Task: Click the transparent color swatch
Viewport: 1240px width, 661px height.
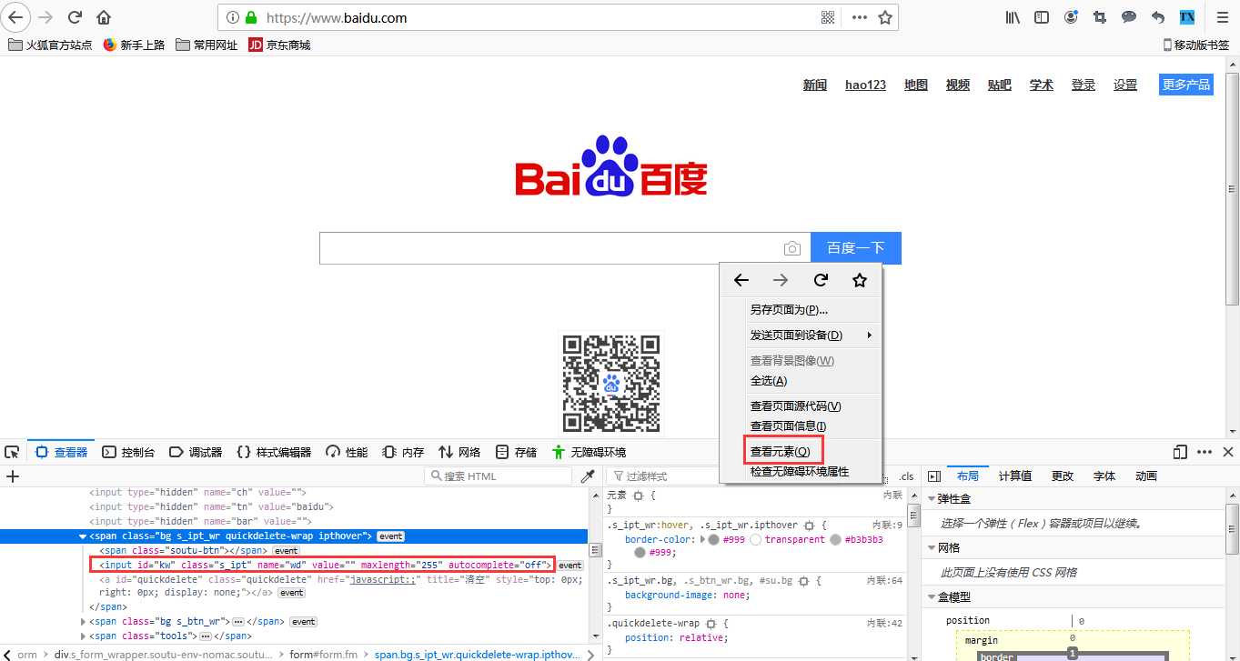Action: pyautogui.click(x=756, y=539)
